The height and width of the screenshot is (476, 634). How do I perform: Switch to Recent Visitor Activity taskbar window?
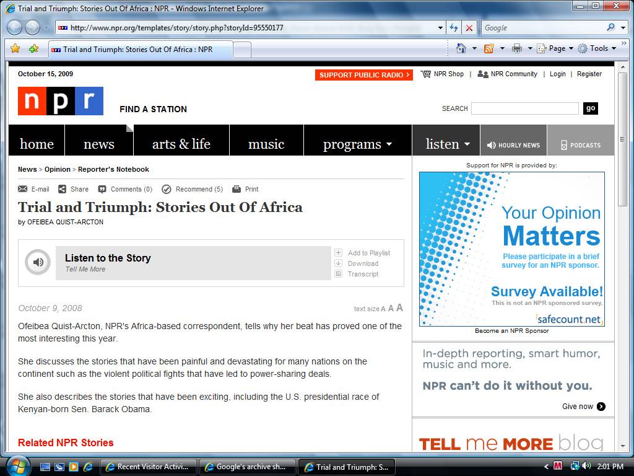[x=148, y=467]
